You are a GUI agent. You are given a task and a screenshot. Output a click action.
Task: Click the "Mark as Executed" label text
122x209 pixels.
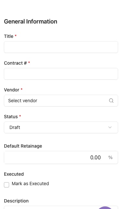point(30,184)
